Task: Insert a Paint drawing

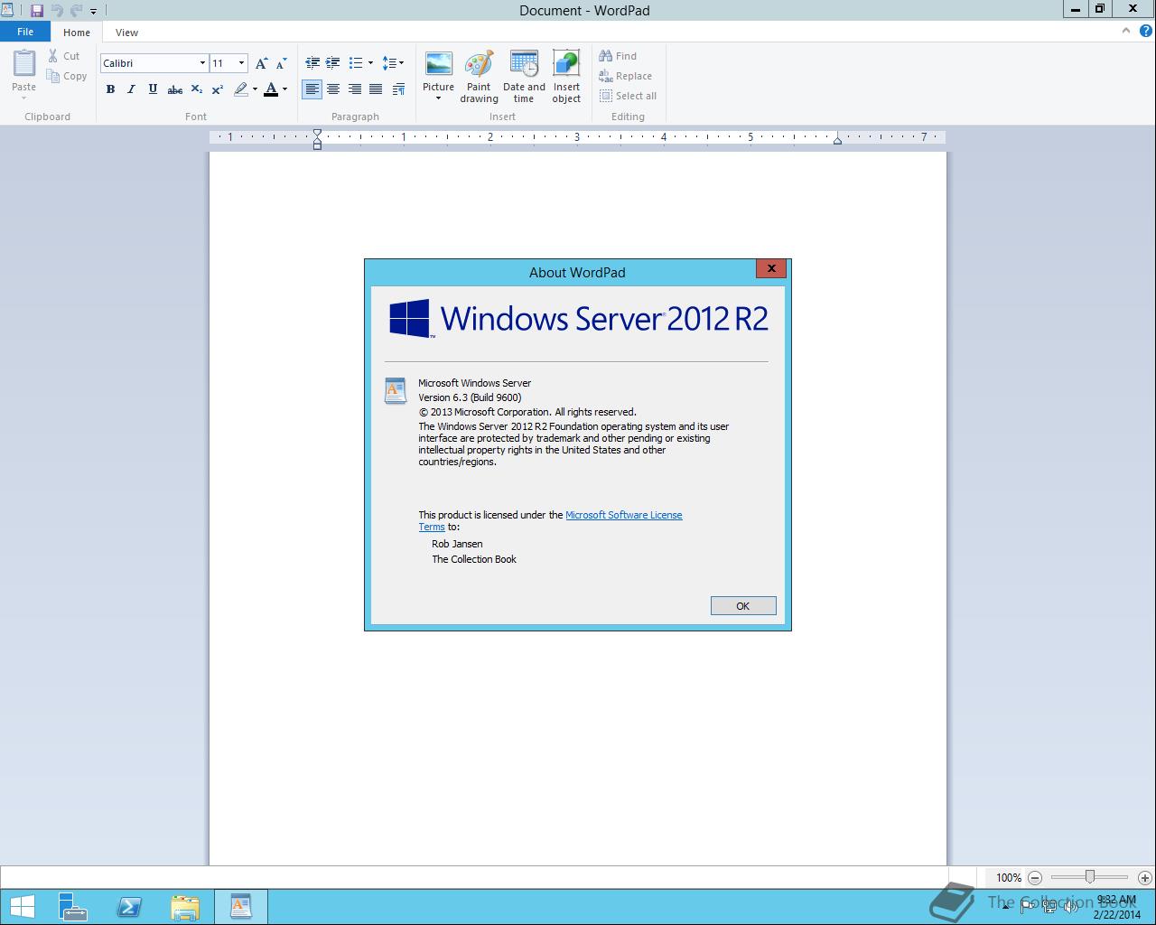Action: point(479,77)
